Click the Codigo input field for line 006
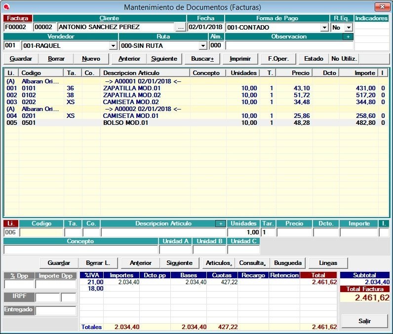Viewport: 393px width, 334px height. (x=41, y=232)
